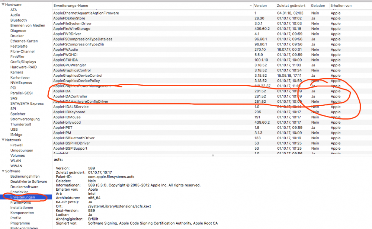Viewport: 372px width, 229px height.
Task: Select ATA in the Hardware list
Action: pyautogui.click(x=13, y=10)
